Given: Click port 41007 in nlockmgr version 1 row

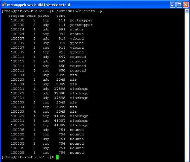Looking at the screenshot, I should 60,116.
